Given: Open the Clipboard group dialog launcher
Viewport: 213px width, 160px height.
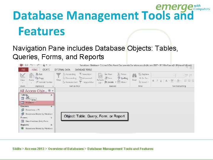Looking at the screenshot, I should [53, 86].
